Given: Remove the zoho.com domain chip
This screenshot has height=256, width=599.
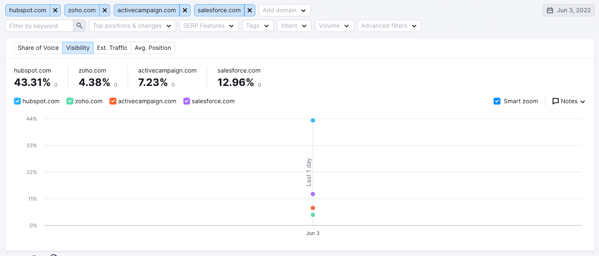Looking at the screenshot, I should [105, 10].
